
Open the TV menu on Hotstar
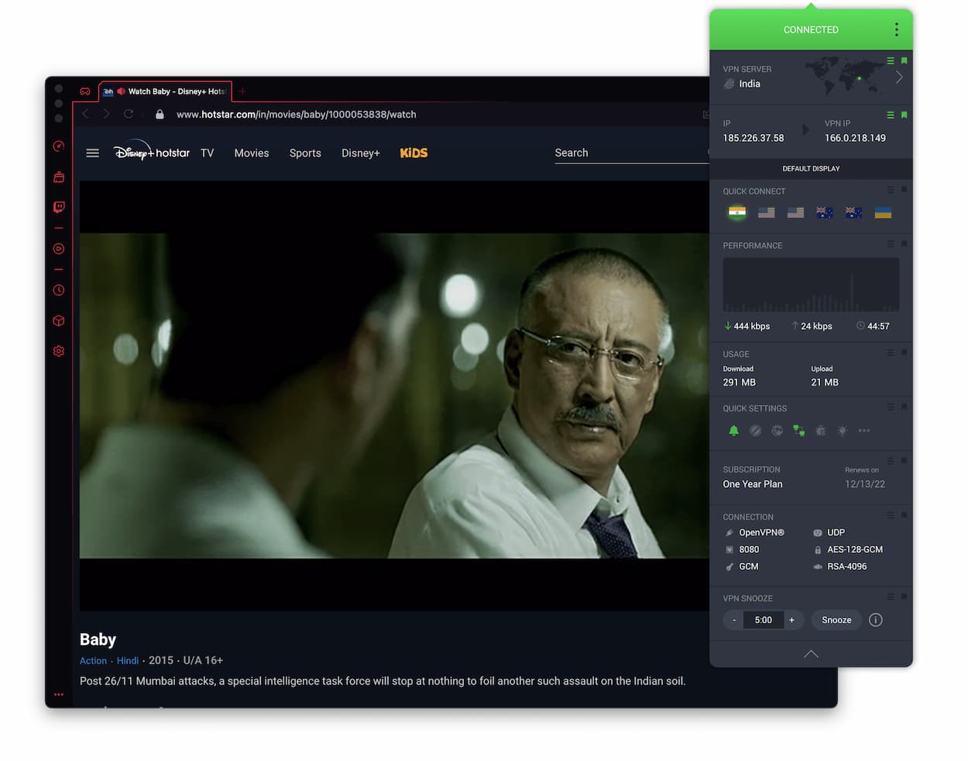(207, 153)
